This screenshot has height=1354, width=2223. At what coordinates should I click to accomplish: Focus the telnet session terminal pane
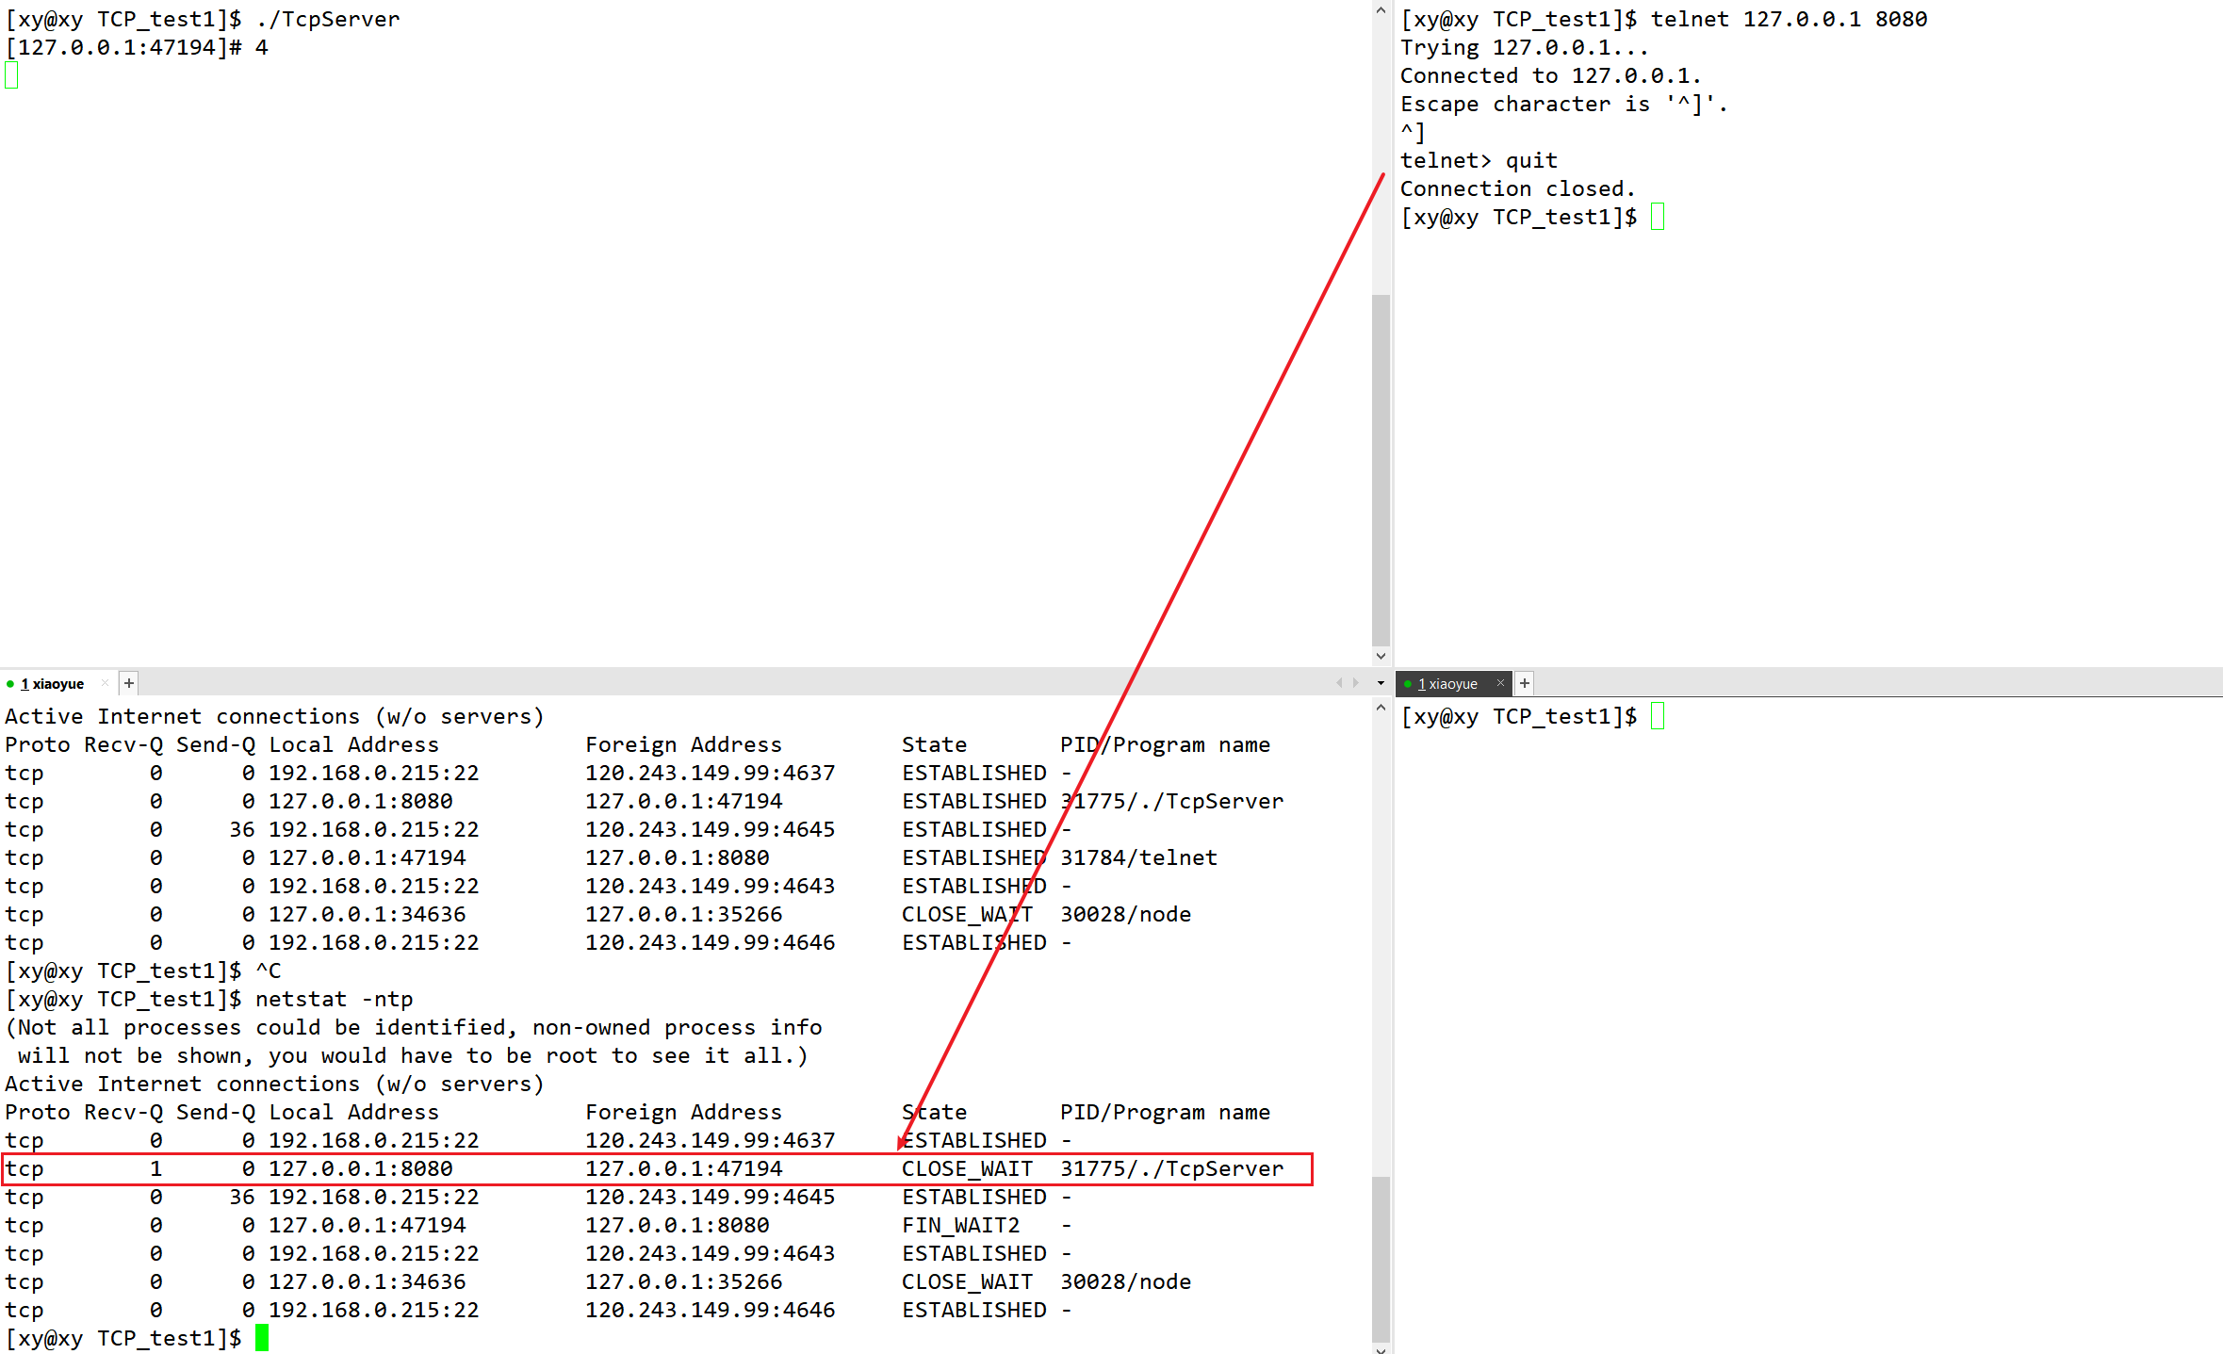1790,424
